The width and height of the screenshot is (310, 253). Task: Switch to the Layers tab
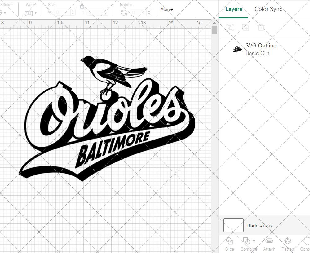(x=234, y=9)
